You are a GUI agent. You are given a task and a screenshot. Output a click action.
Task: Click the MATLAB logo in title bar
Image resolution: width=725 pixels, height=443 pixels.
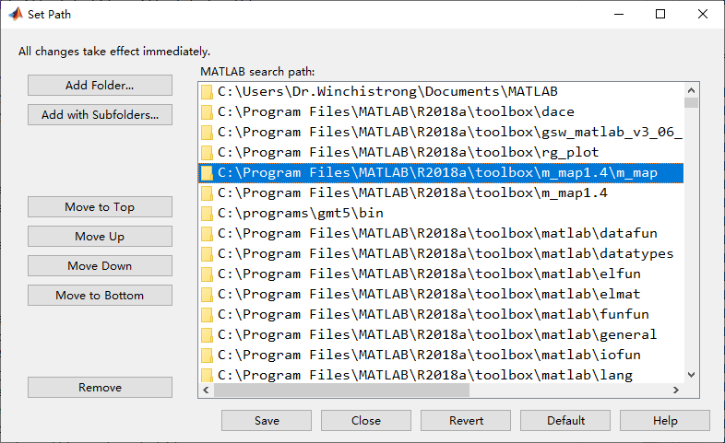tap(16, 15)
